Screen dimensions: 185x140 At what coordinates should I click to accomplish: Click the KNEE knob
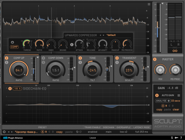click(51, 44)
